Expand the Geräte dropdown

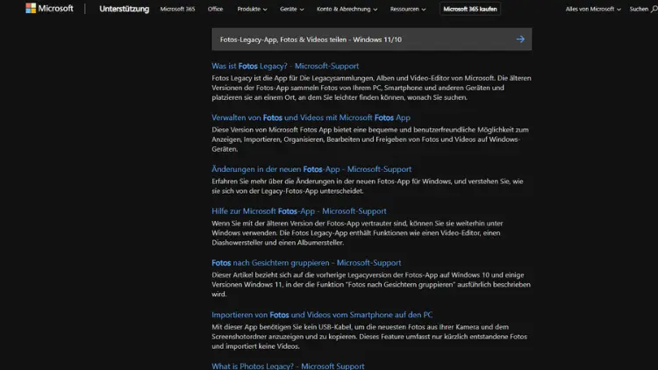(291, 9)
